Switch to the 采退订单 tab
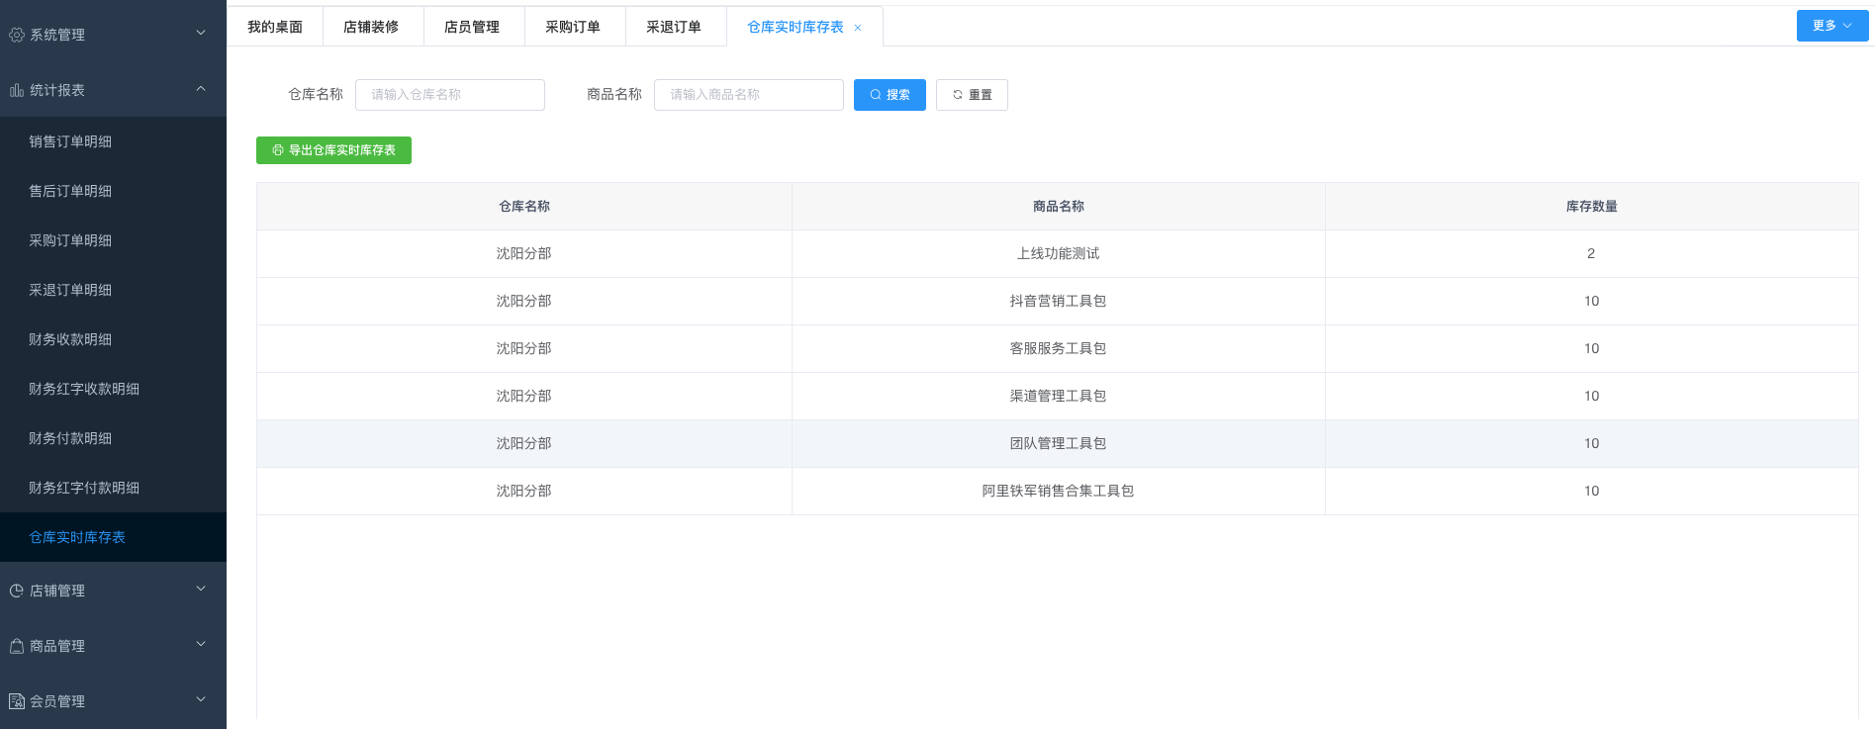This screenshot has height=729, width=1875. point(674,27)
